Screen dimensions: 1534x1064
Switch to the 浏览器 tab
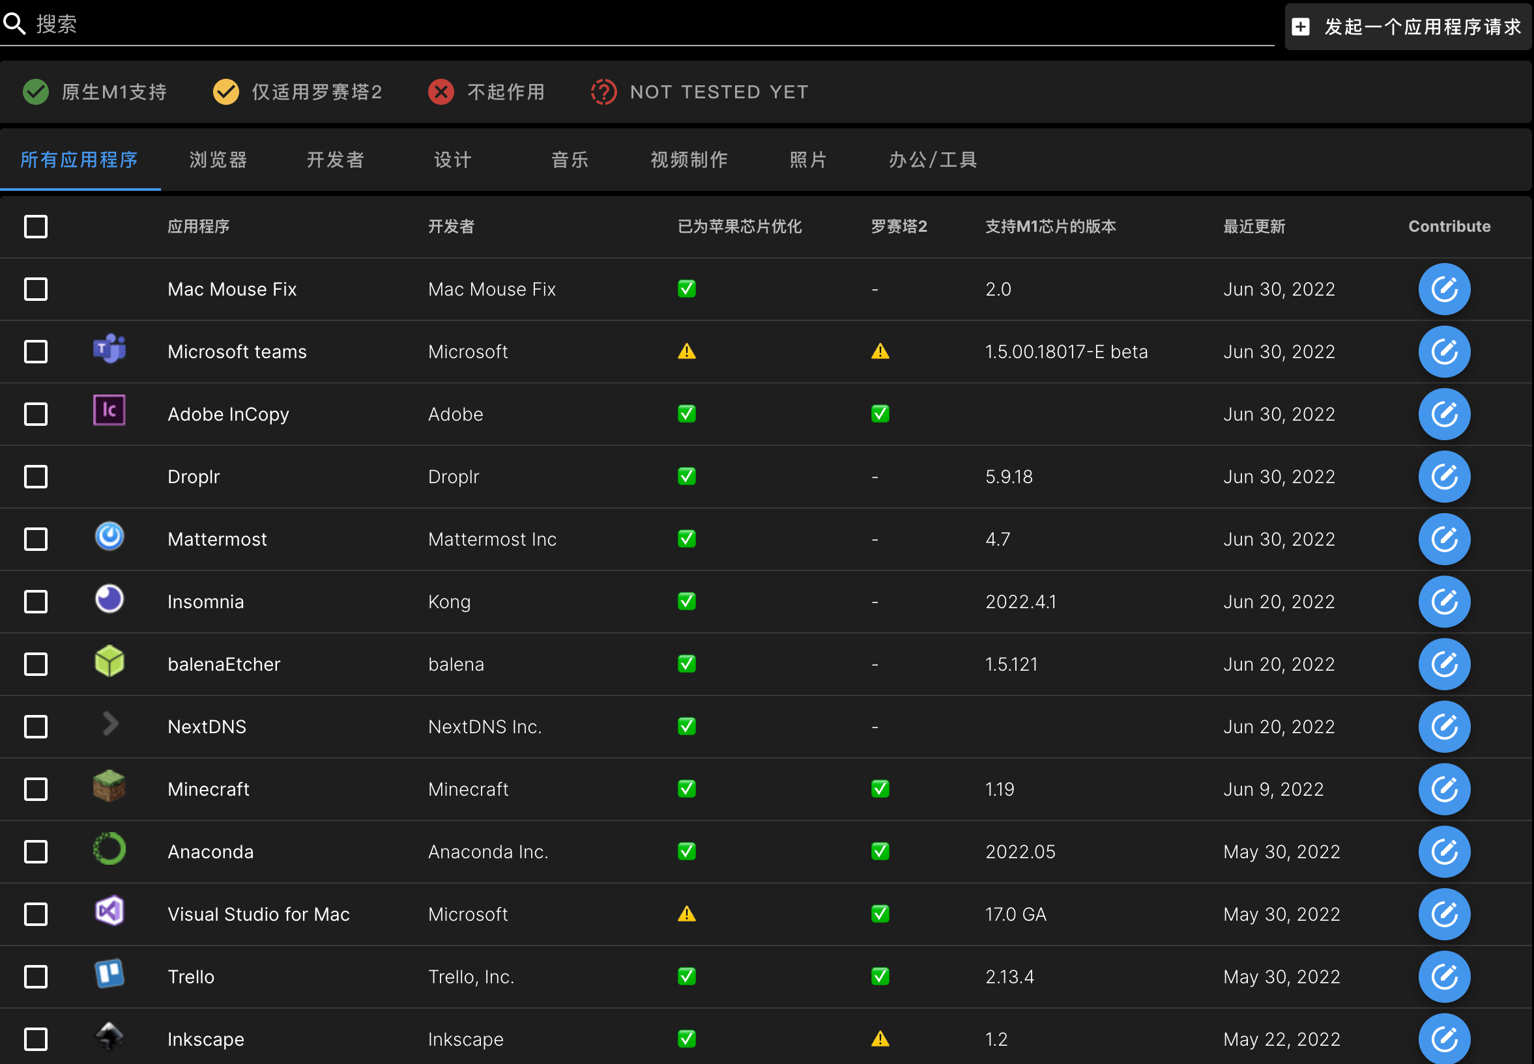click(x=219, y=160)
